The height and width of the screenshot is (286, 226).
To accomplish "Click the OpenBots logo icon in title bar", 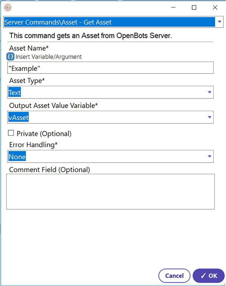I will point(8,7).
